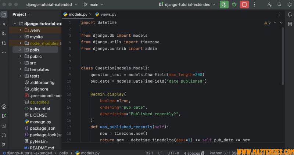Open Database tool window icon
This screenshot has height=155, width=294.
290,24
